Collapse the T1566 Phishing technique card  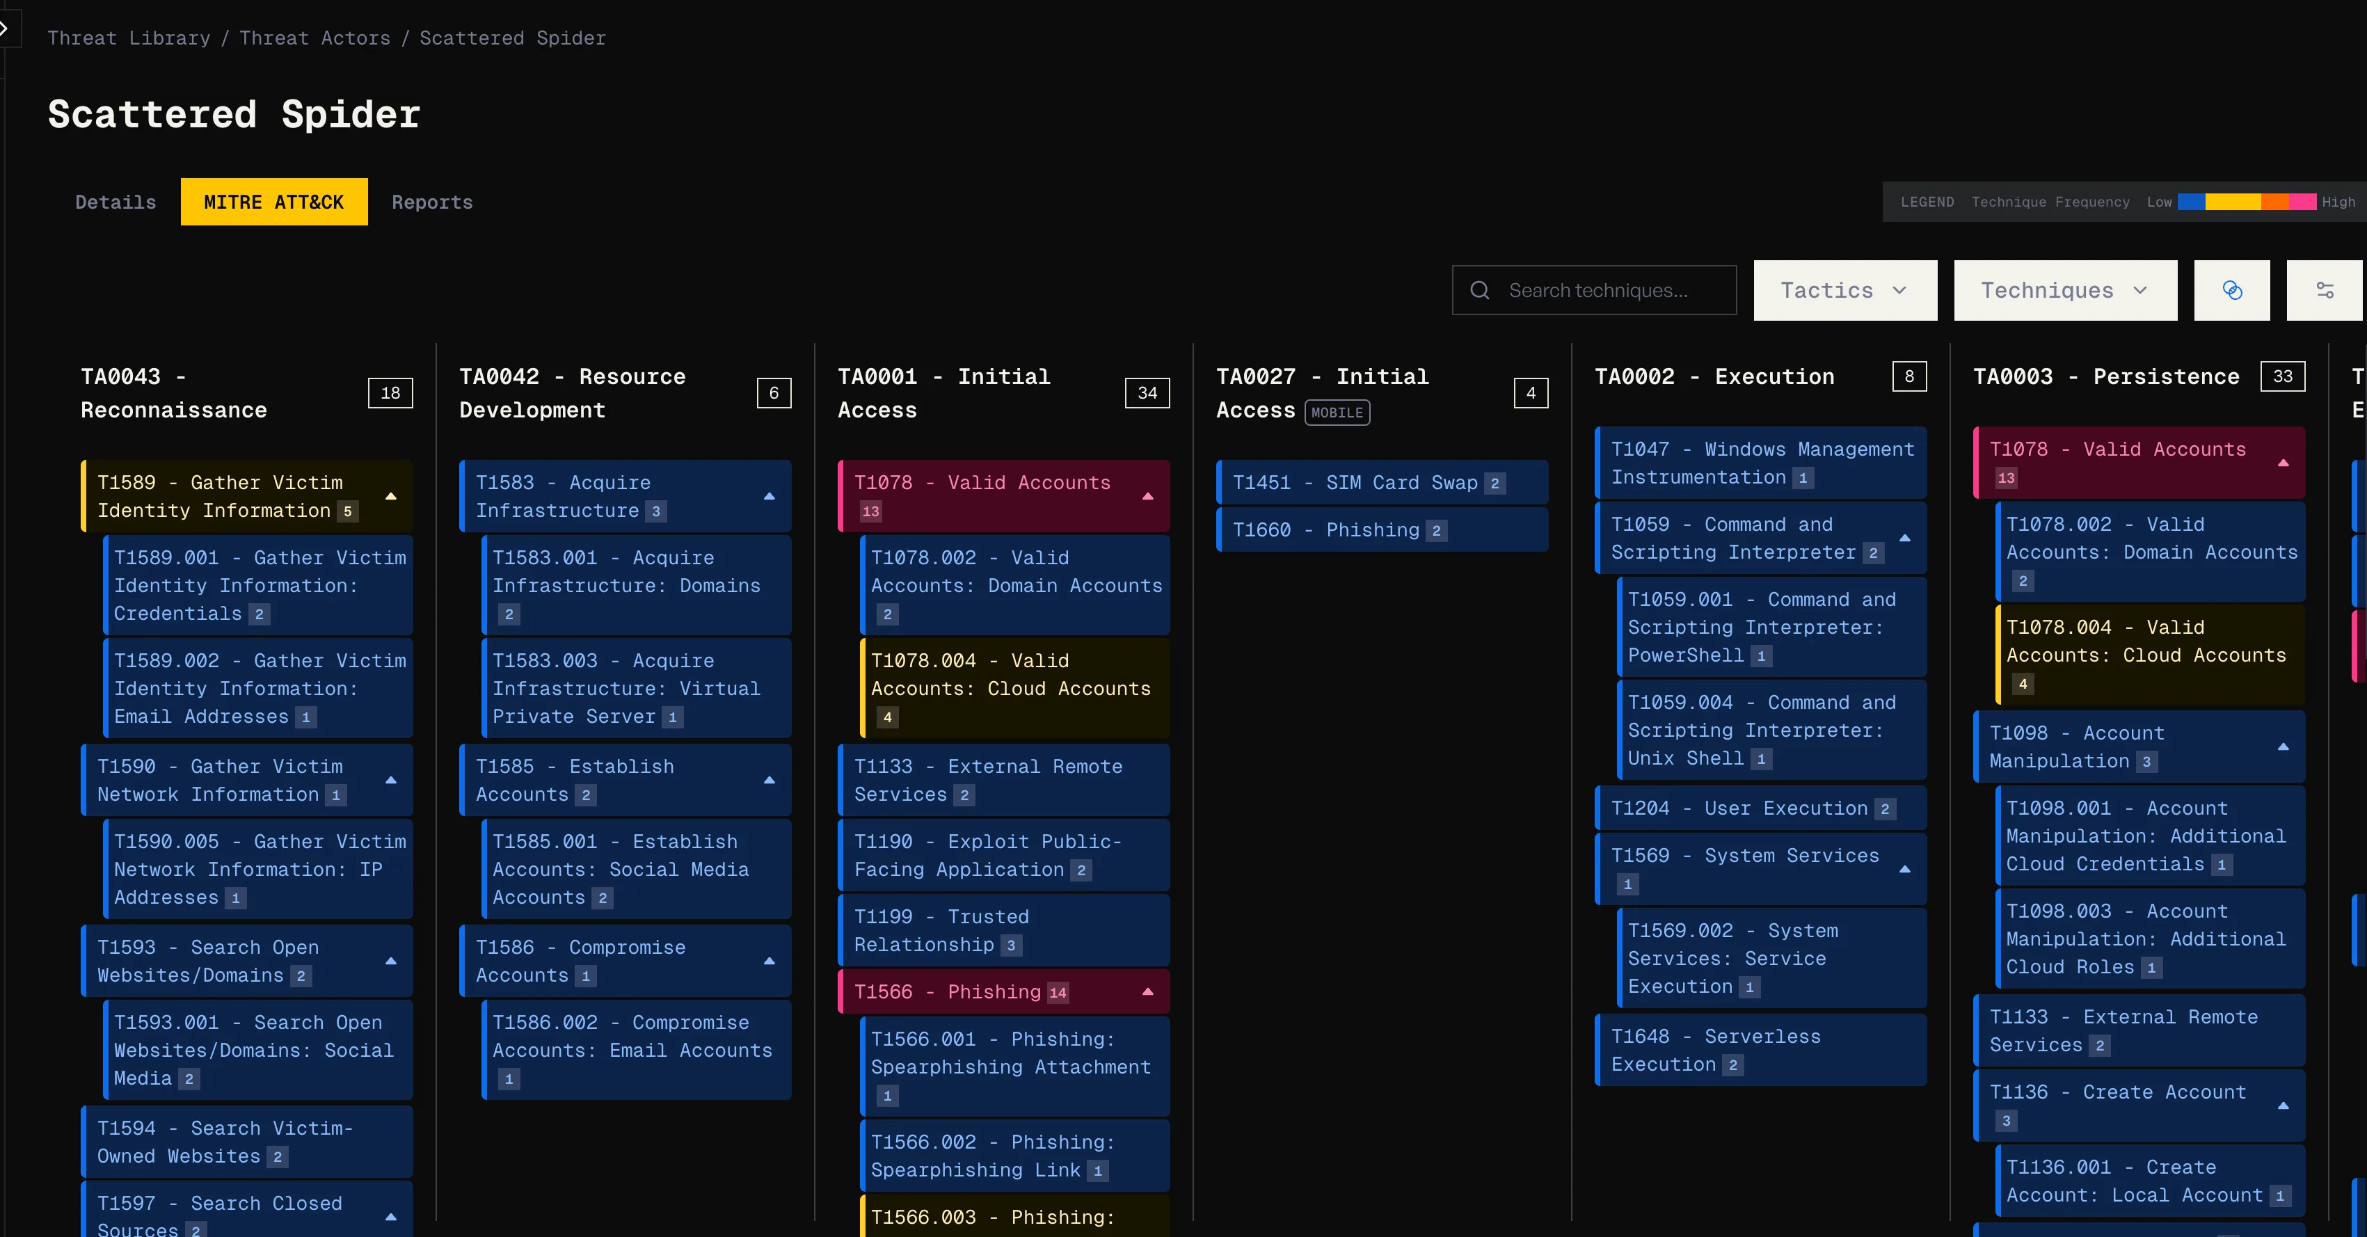1147,991
